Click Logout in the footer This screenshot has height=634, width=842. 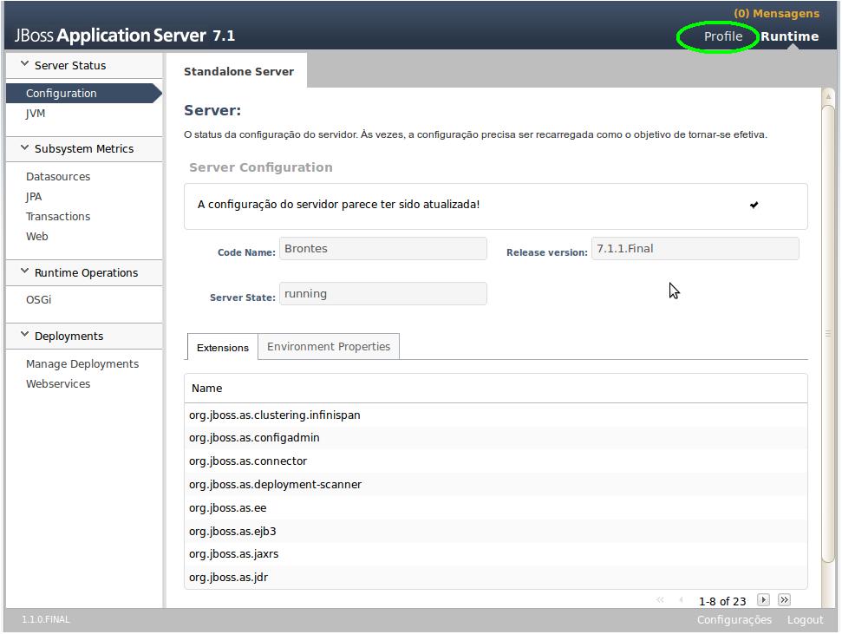tap(805, 619)
